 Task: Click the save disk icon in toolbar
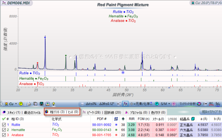pos(41,104)
